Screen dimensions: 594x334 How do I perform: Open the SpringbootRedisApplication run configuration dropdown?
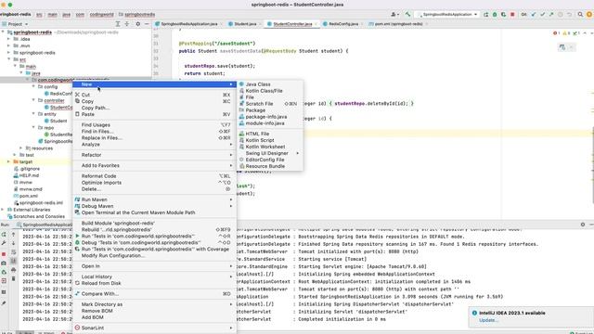[447, 15]
